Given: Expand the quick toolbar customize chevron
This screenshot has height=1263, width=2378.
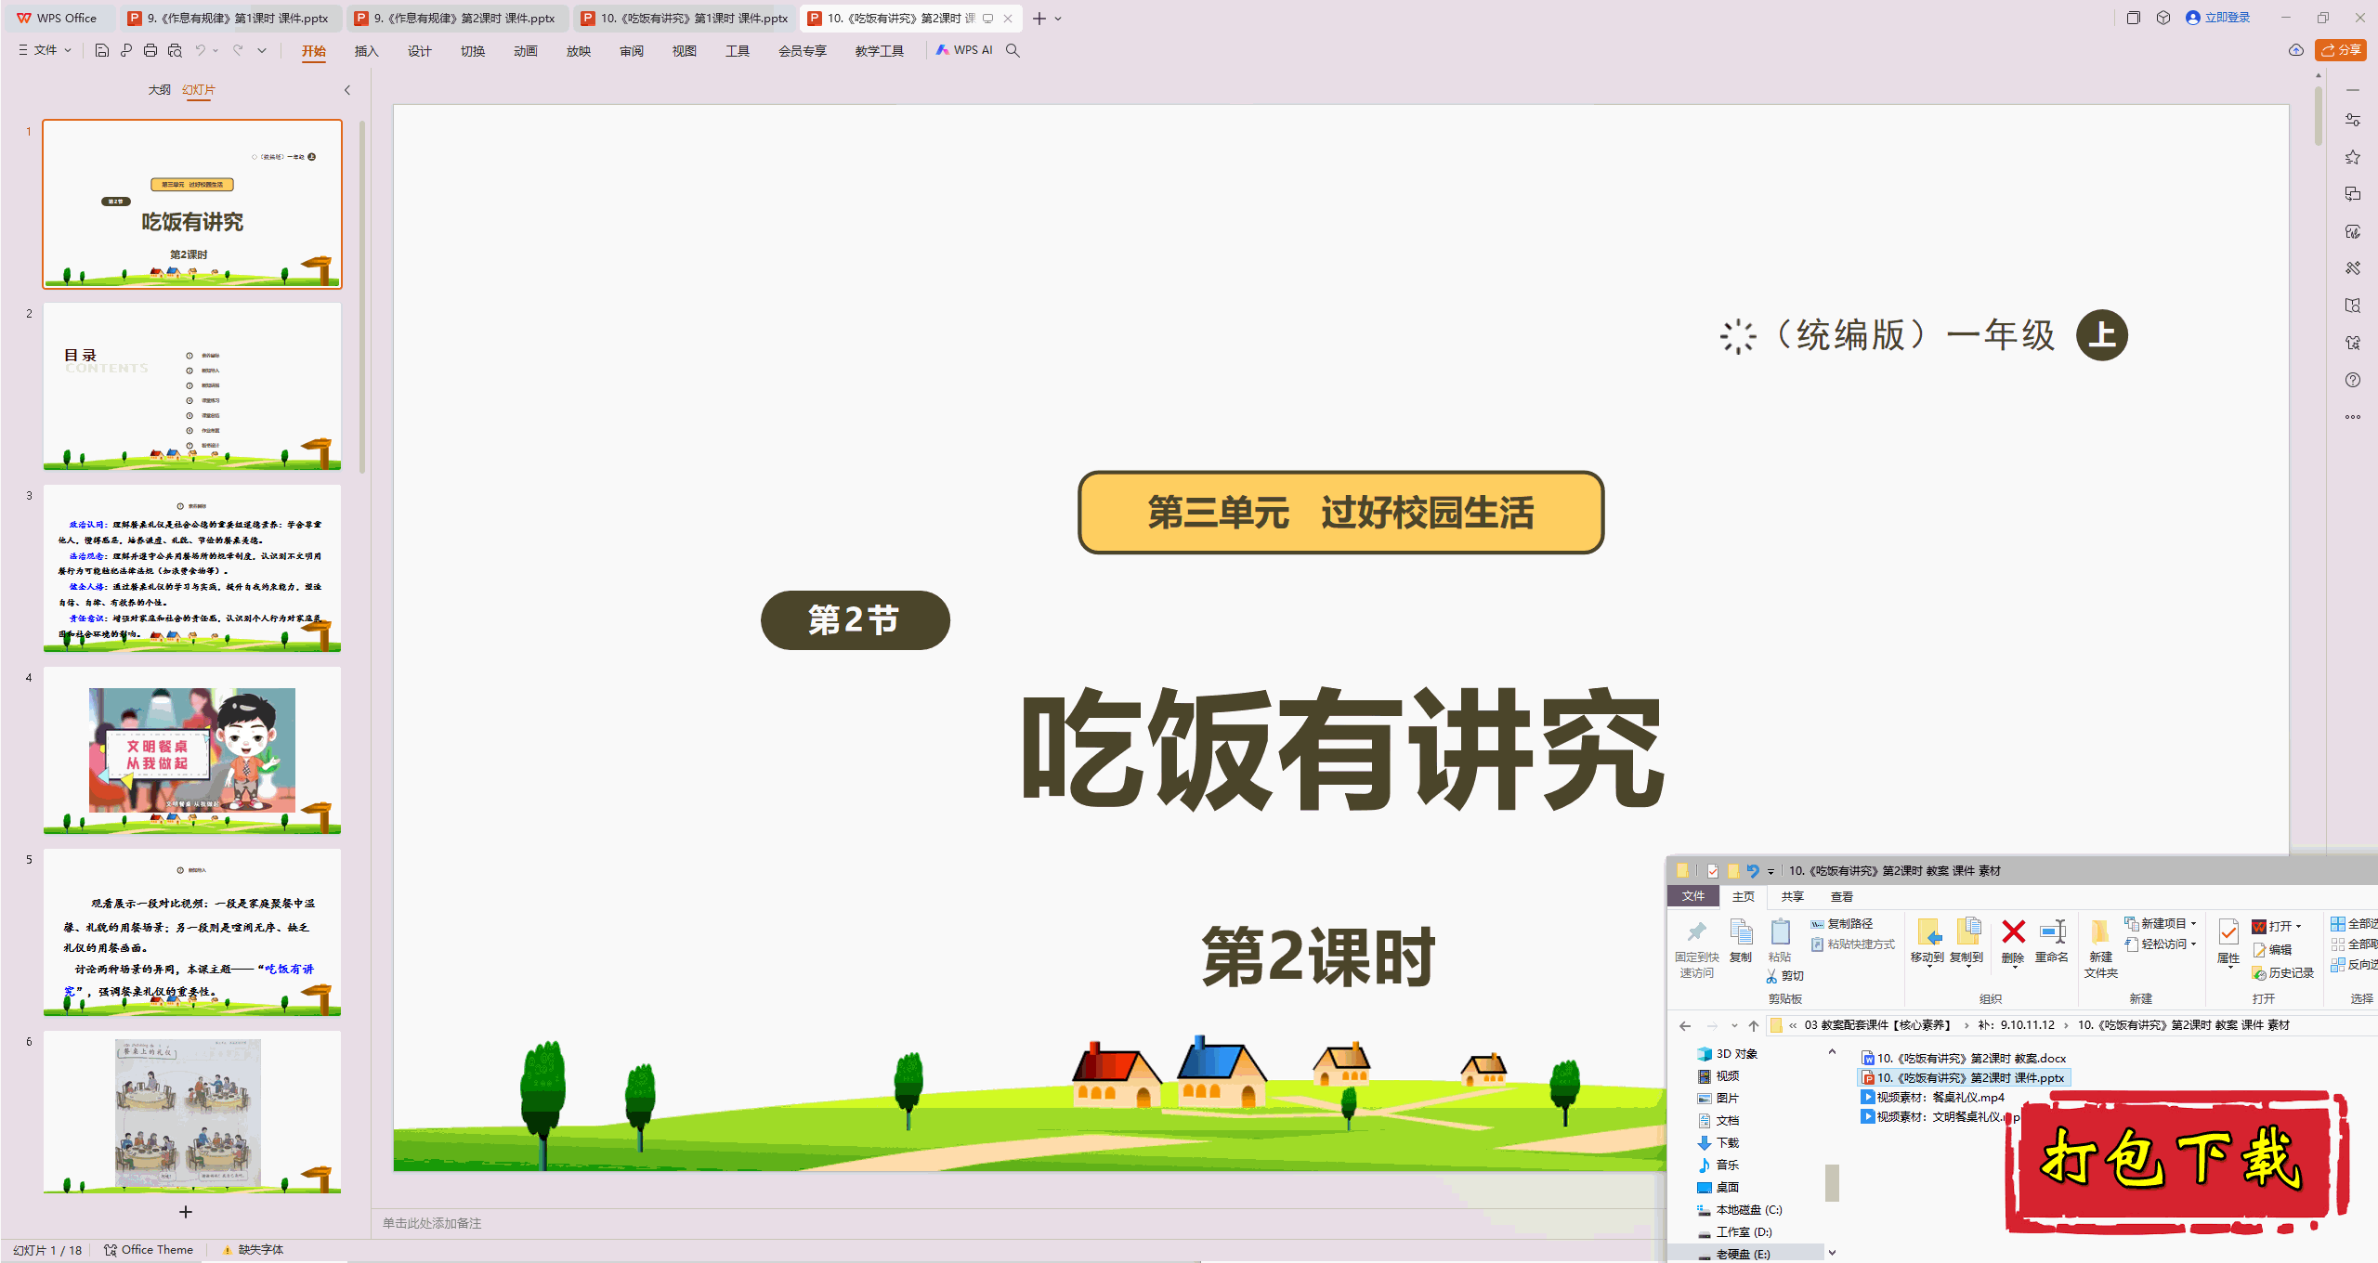Looking at the screenshot, I should pos(262,50).
